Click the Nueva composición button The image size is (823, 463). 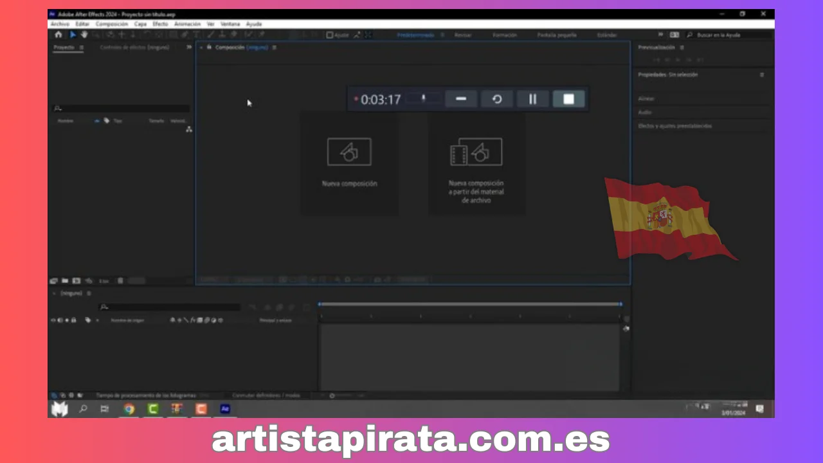pyautogui.click(x=349, y=163)
